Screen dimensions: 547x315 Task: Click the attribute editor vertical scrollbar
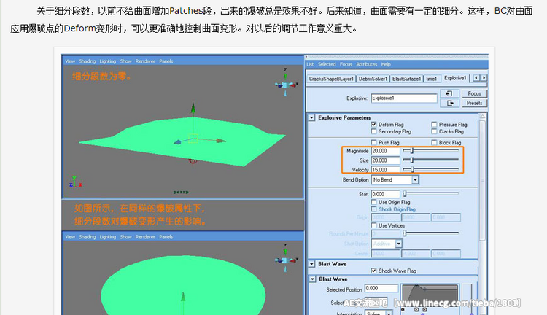click(483, 179)
